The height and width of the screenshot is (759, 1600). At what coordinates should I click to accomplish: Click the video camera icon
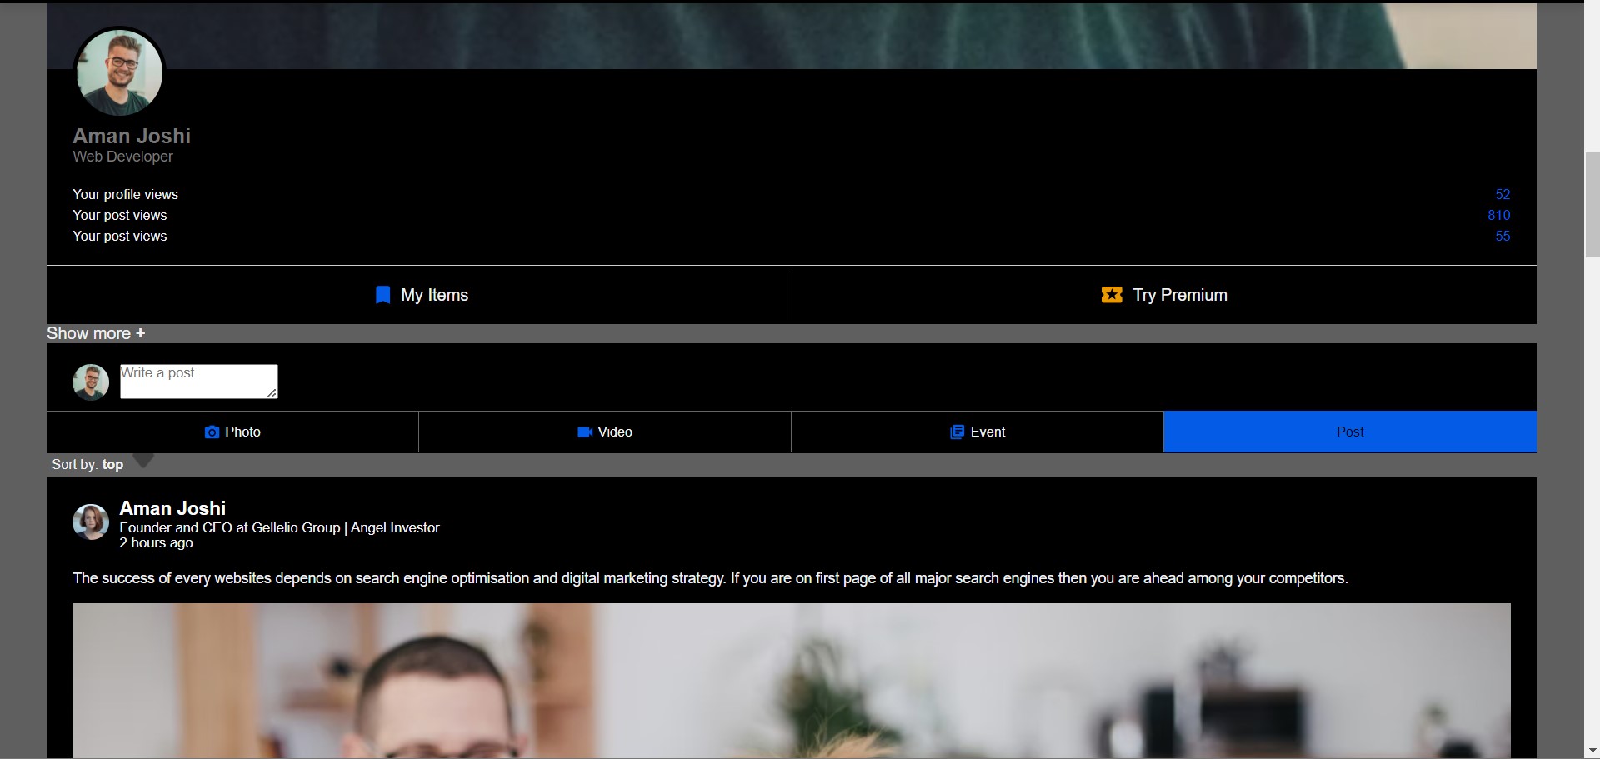click(585, 432)
